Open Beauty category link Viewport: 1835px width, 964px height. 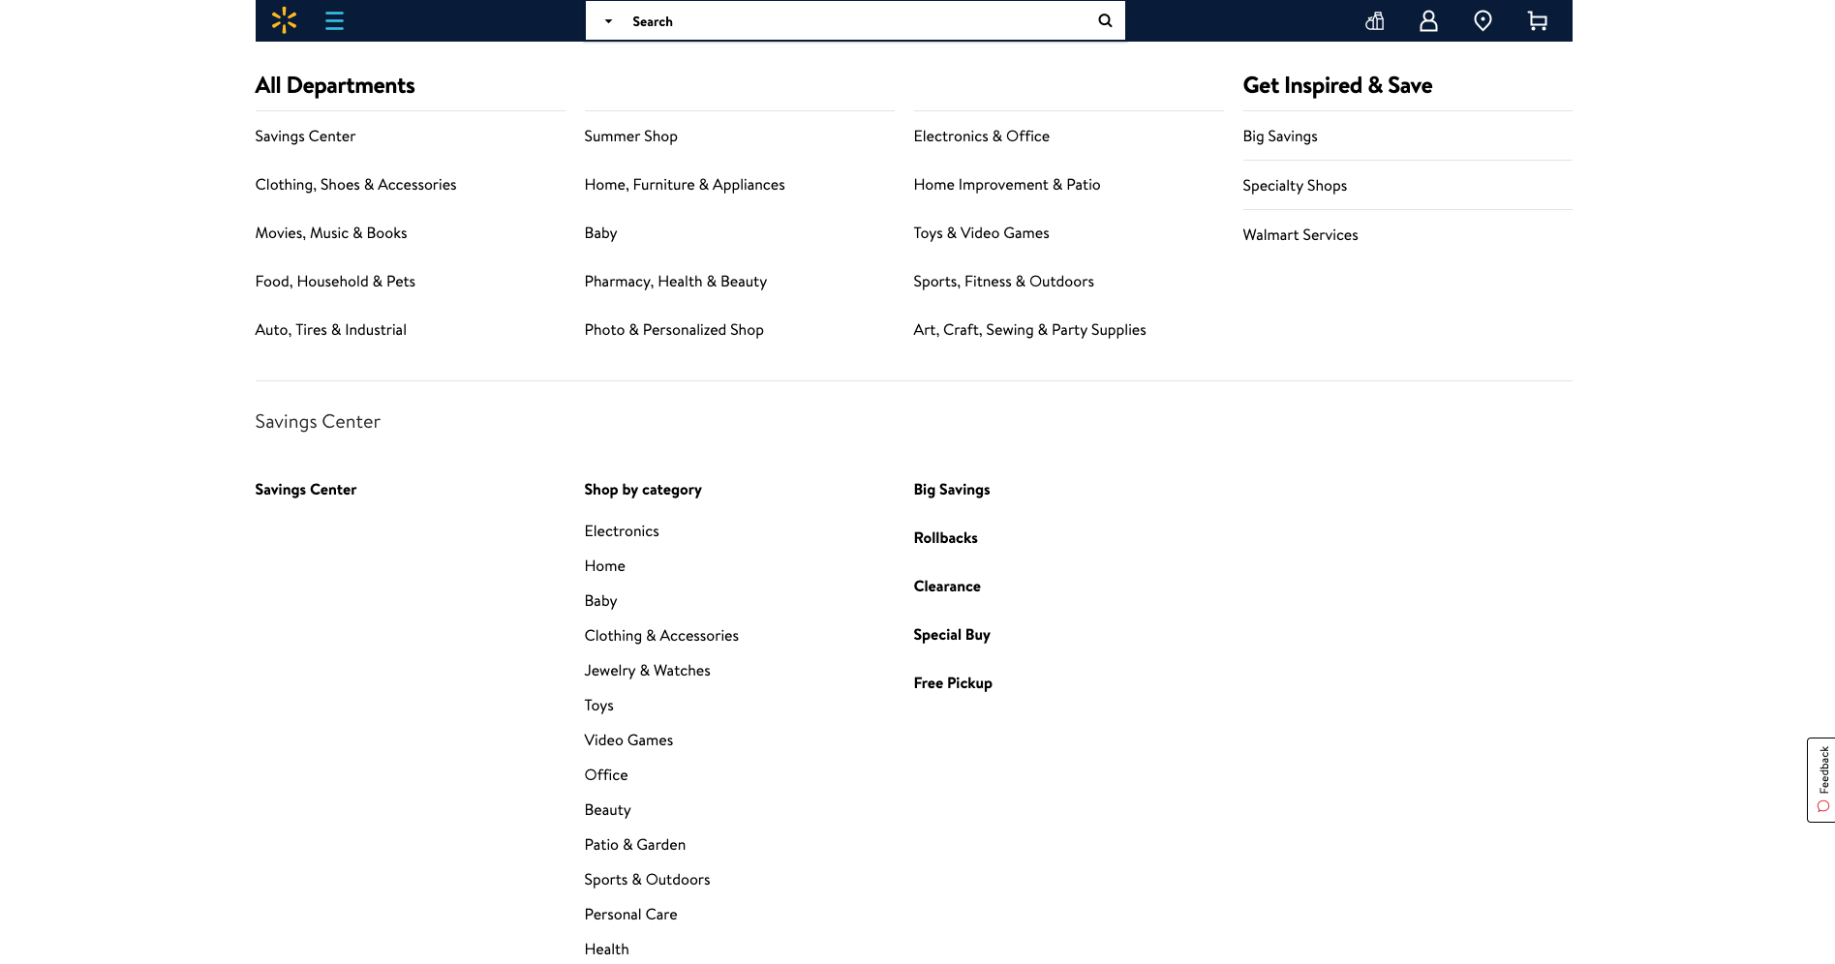coord(607,810)
